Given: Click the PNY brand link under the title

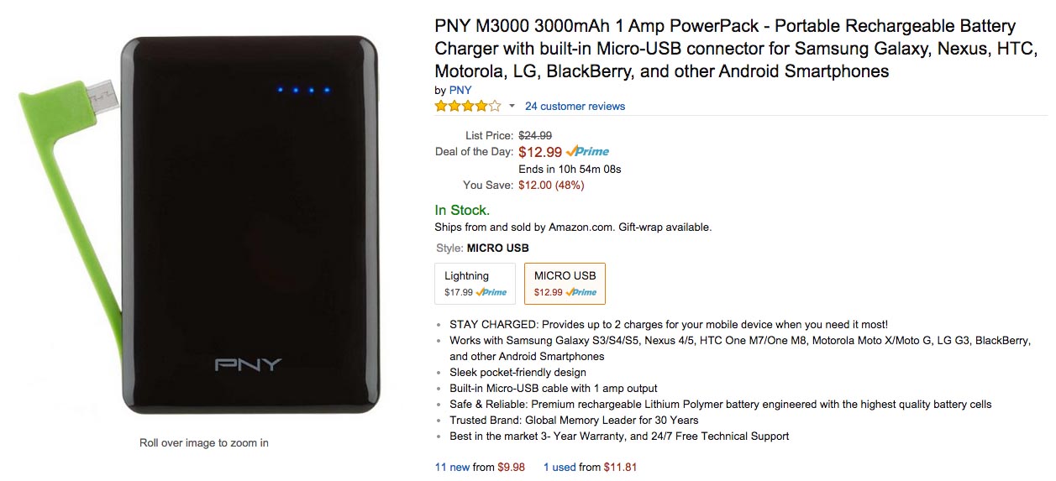Looking at the screenshot, I should 460,90.
